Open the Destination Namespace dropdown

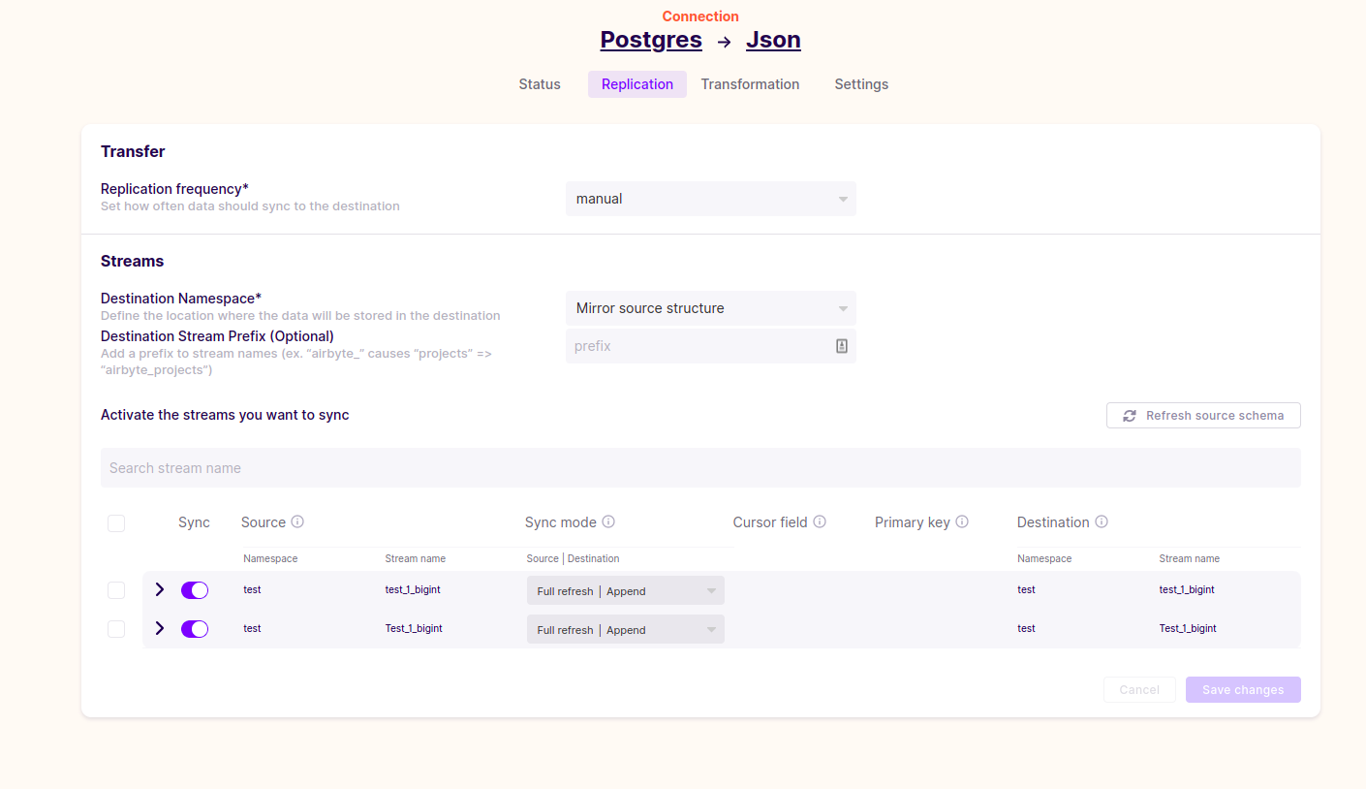coord(711,308)
